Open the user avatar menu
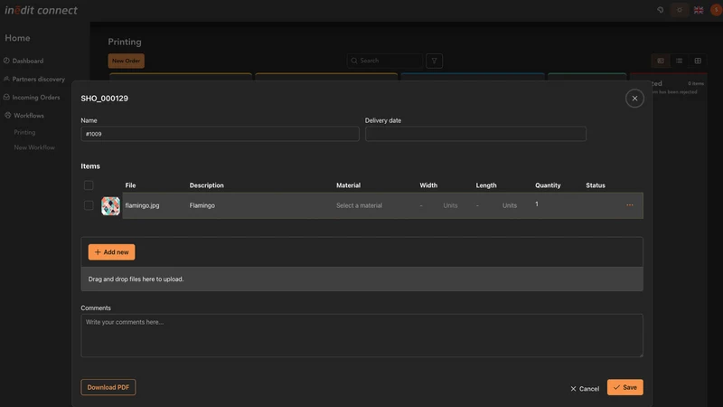The width and height of the screenshot is (723, 407). point(716,9)
